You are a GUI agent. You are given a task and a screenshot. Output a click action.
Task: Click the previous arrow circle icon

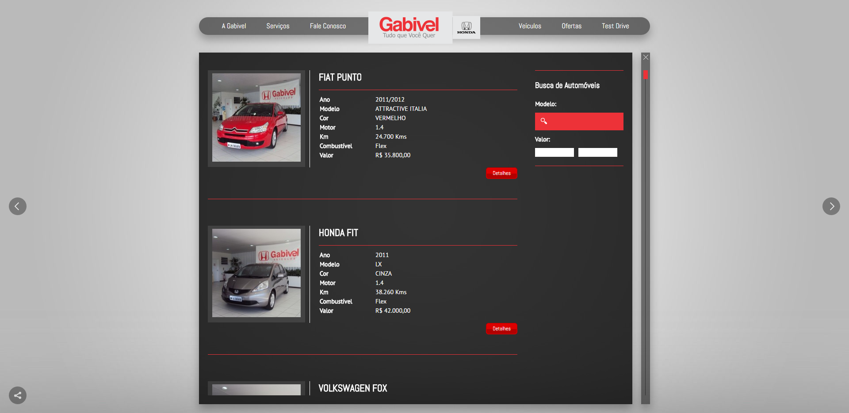point(18,206)
